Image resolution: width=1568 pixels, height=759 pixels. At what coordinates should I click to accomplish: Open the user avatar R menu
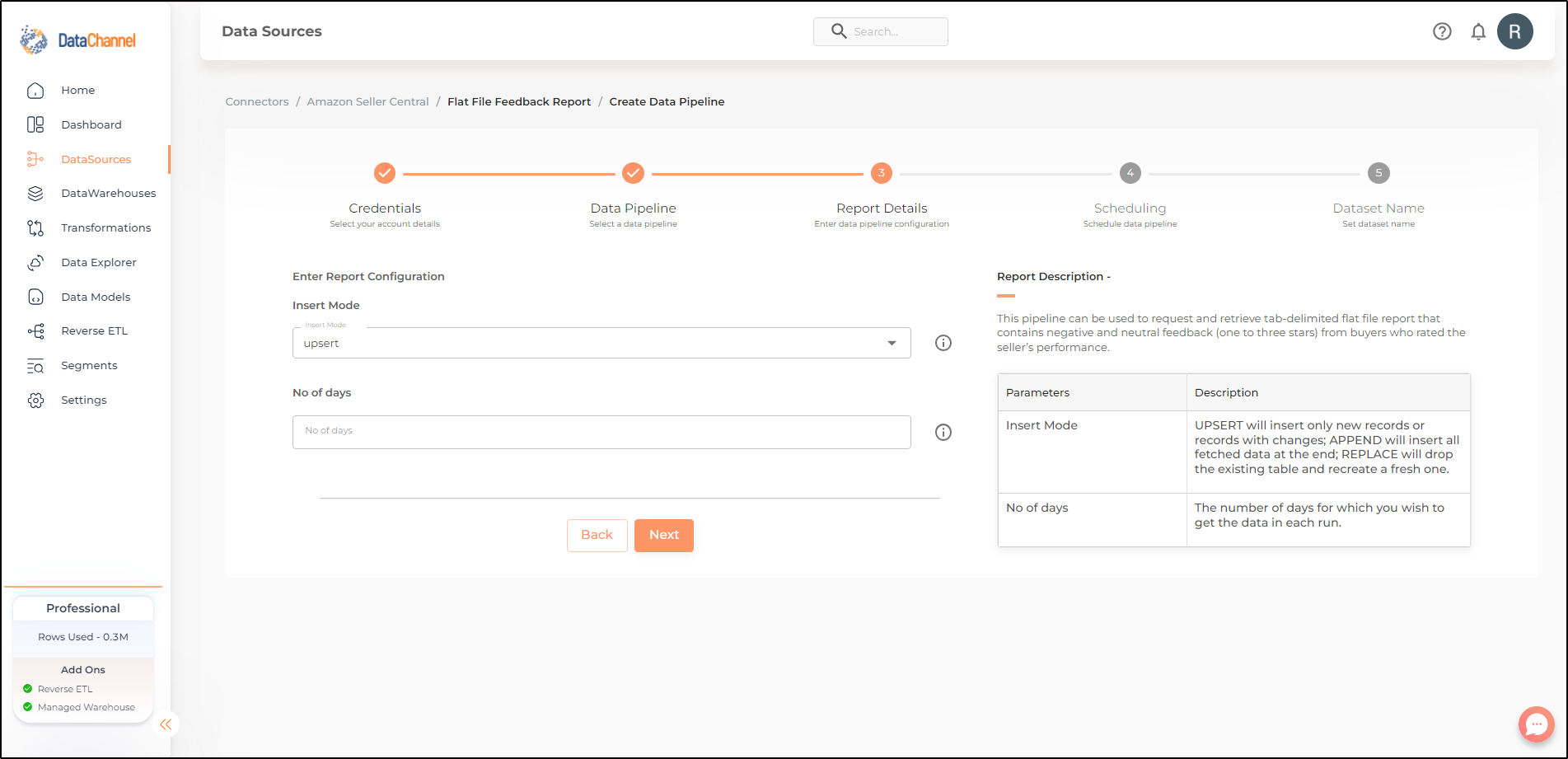pyautogui.click(x=1515, y=31)
